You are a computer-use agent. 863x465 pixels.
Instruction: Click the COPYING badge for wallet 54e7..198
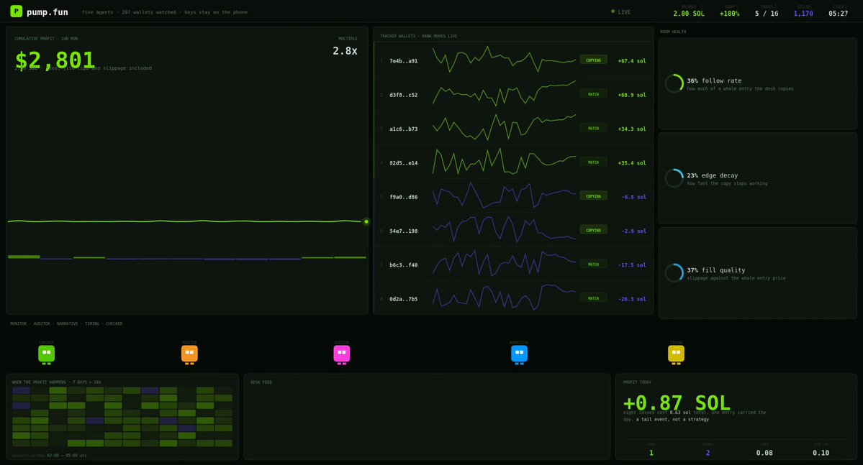click(593, 230)
